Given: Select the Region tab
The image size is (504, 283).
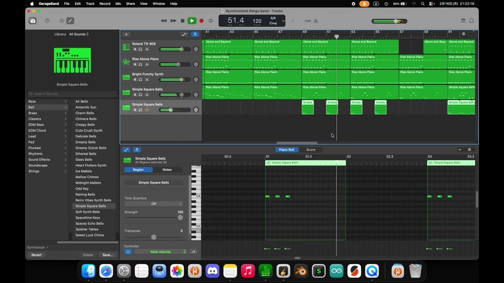Looking at the screenshot, I should pyautogui.click(x=138, y=170).
